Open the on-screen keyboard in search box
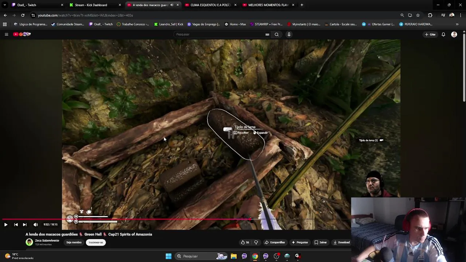The height and width of the screenshot is (262, 466). (x=267, y=34)
